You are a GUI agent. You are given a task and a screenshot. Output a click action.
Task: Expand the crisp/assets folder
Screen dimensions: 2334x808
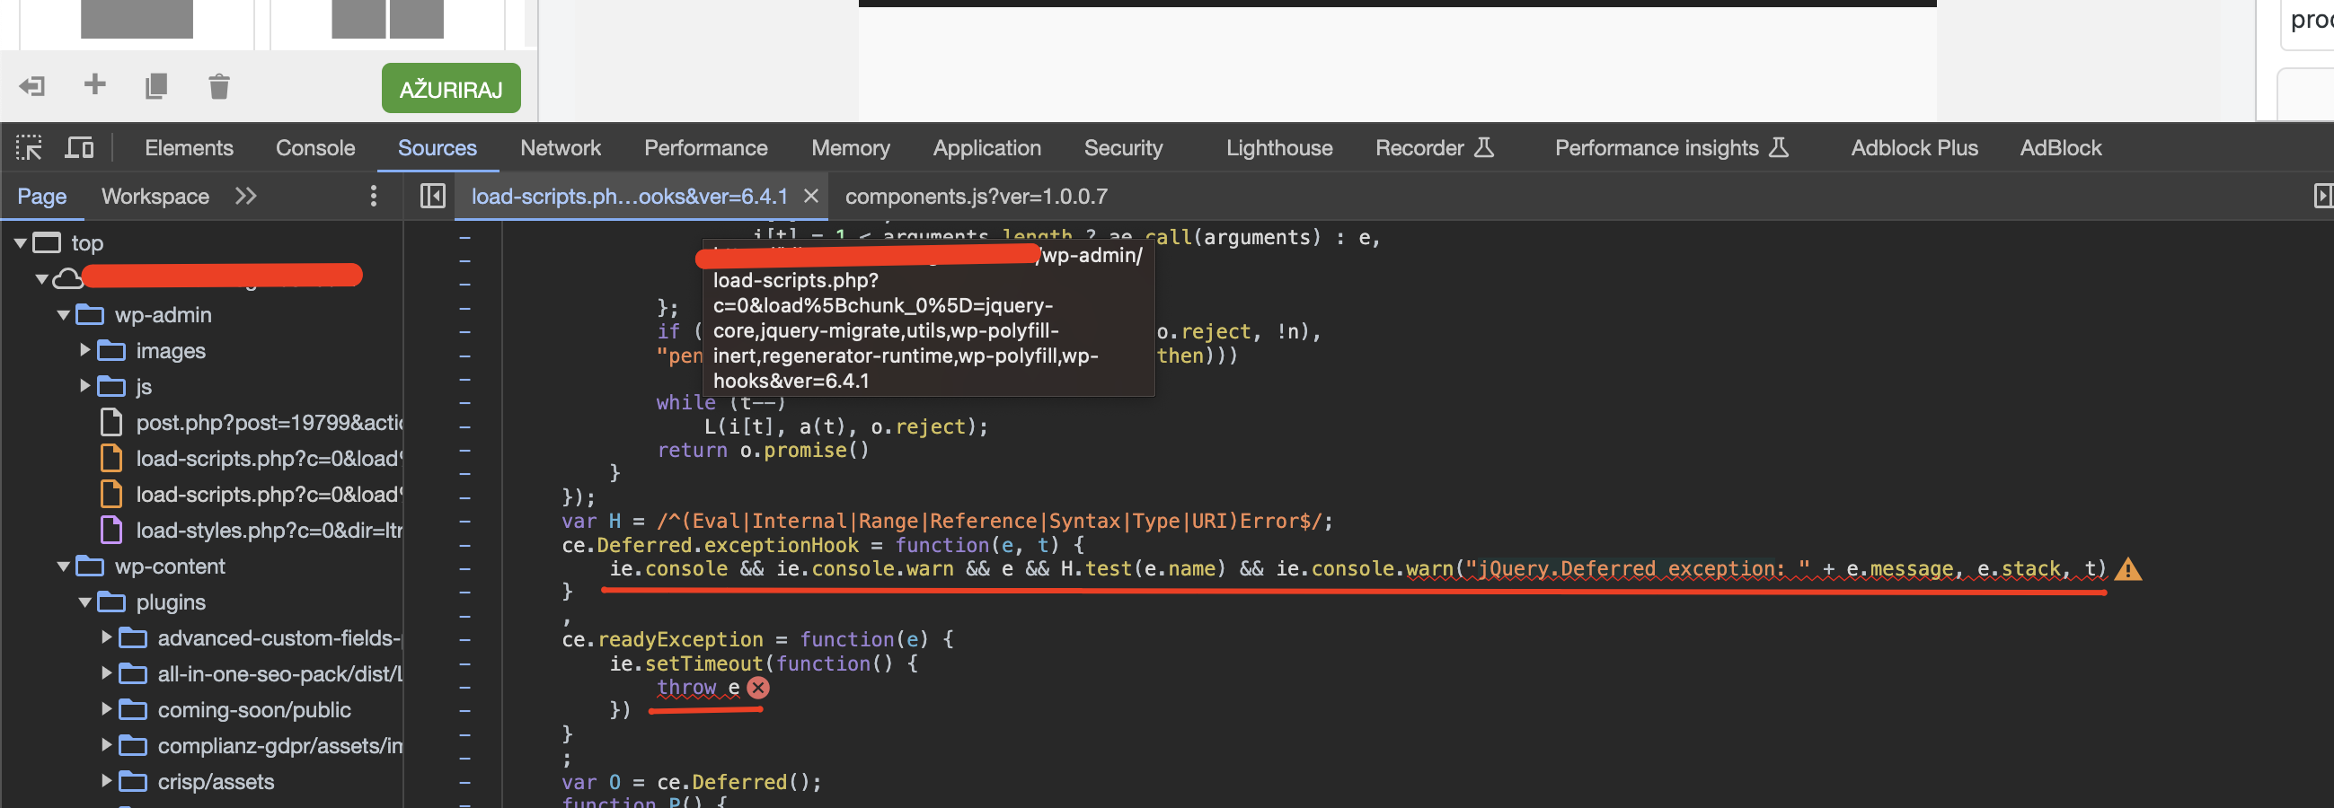click(107, 781)
